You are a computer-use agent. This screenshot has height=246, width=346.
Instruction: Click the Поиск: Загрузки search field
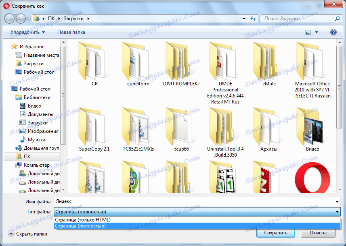pos(298,19)
